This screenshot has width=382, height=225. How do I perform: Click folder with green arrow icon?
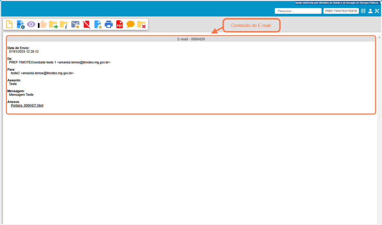pos(53,24)
